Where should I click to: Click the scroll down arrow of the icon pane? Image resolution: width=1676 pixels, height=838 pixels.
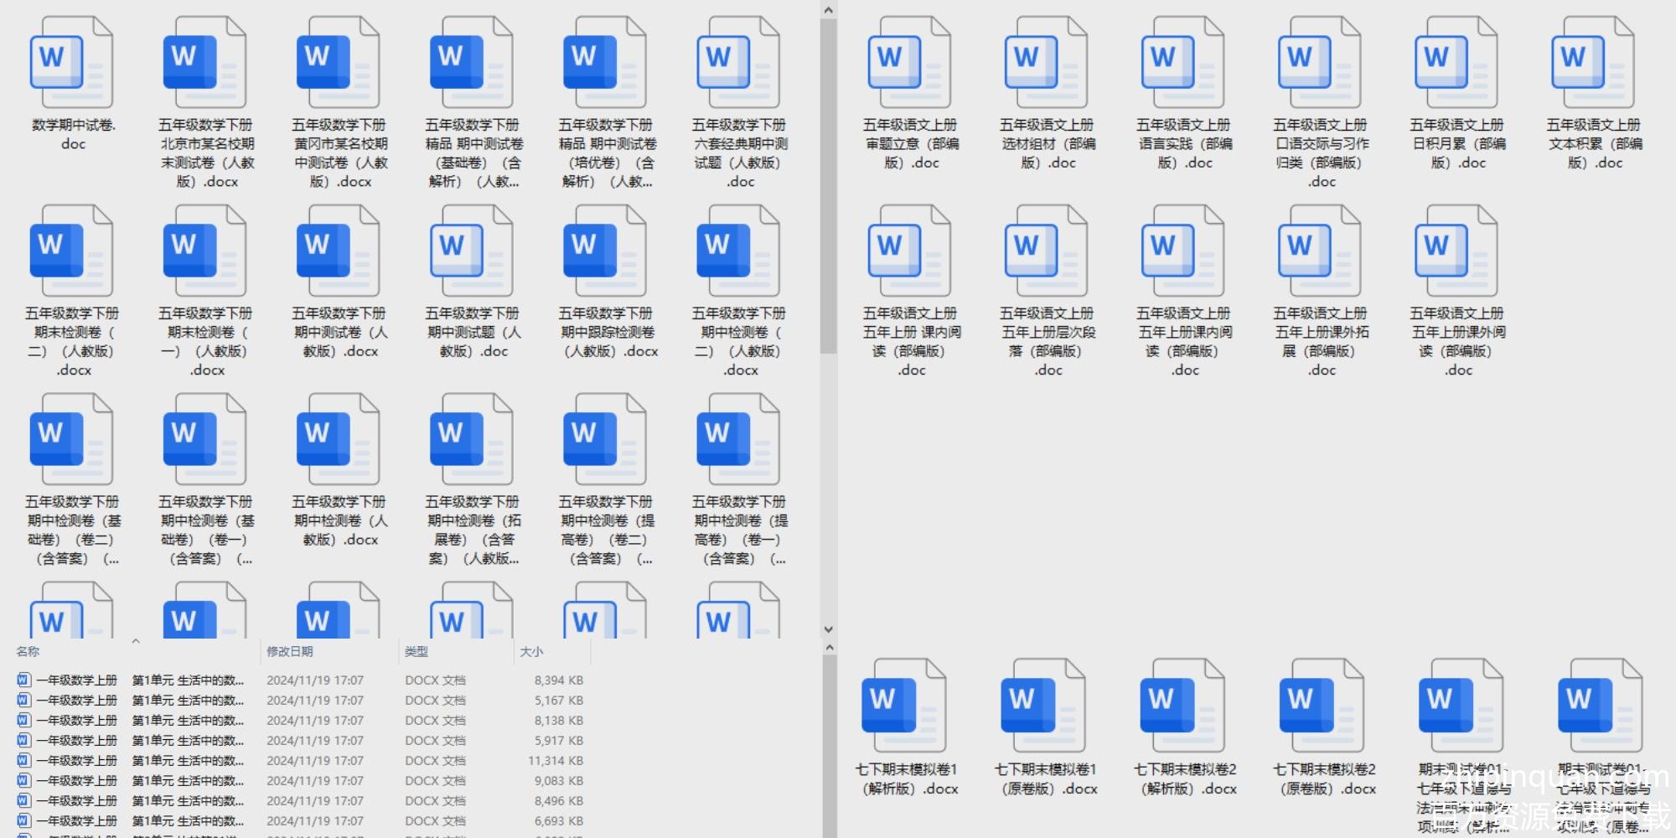click(828, 628)
